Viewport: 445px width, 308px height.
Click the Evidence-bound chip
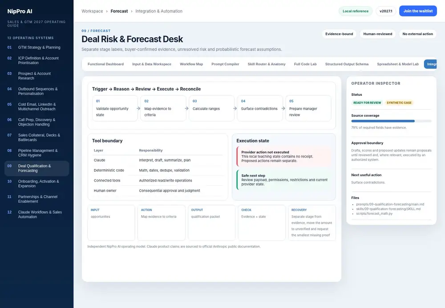click(x=339, y=34)
